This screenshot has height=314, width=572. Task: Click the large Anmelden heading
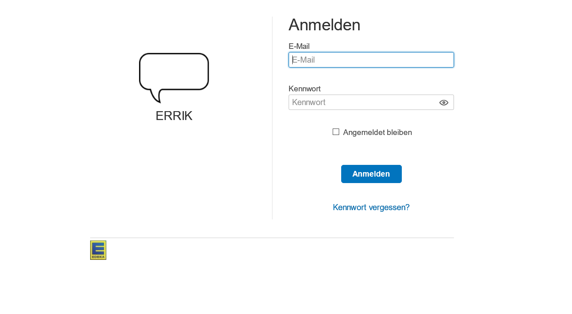point(324,25)
